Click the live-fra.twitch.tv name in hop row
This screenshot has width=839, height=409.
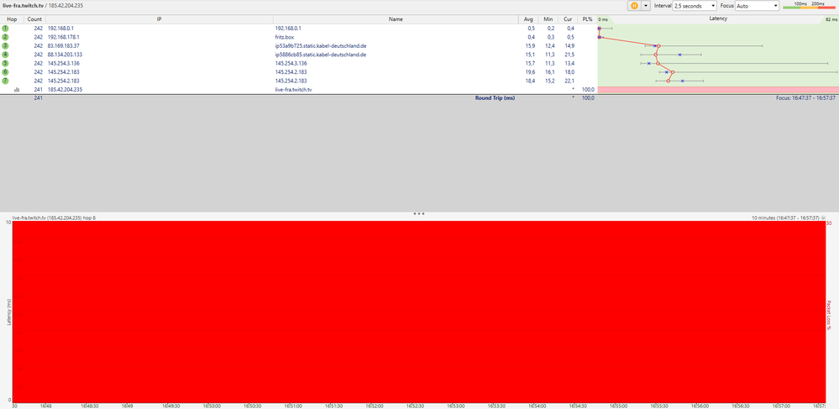(x=293, y=89)
